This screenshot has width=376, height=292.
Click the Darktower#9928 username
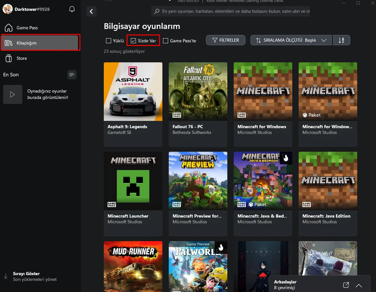click(32, 9)
